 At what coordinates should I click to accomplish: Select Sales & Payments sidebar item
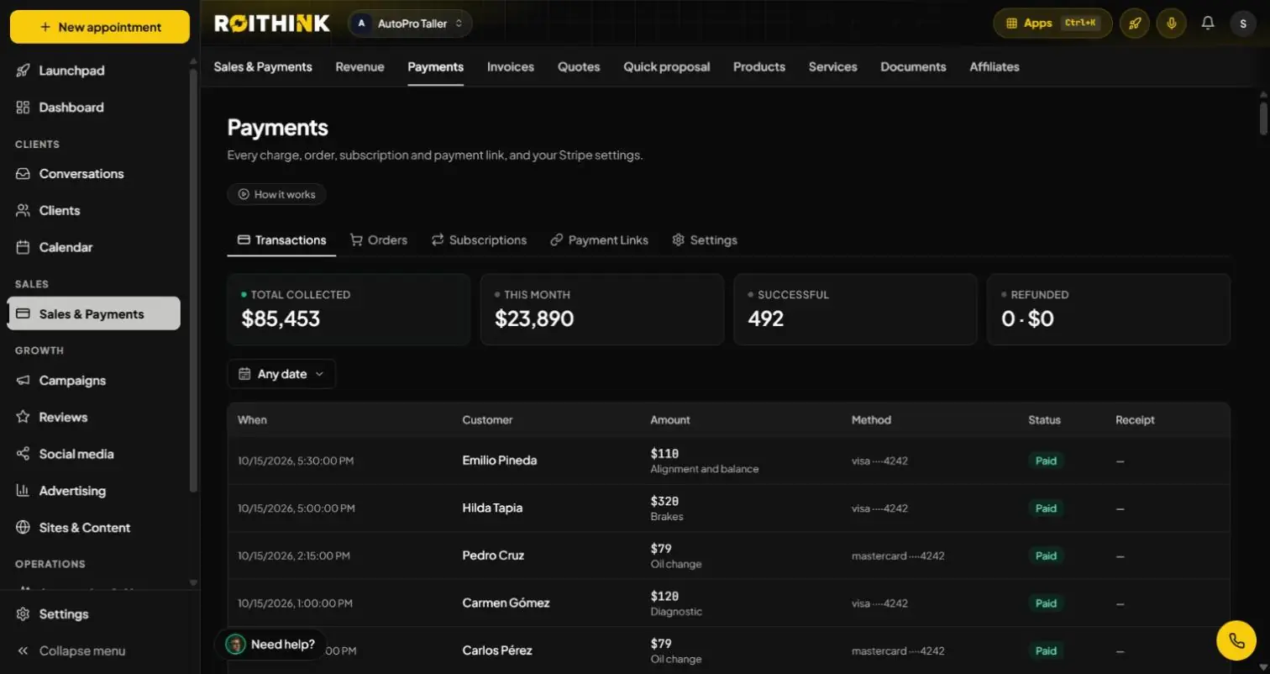click(x=94, y=314)
